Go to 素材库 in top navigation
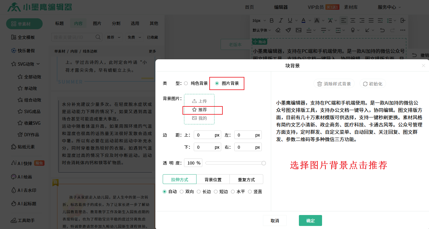The image size is (429, 229). pyautogui.click(x=351, y=7)
